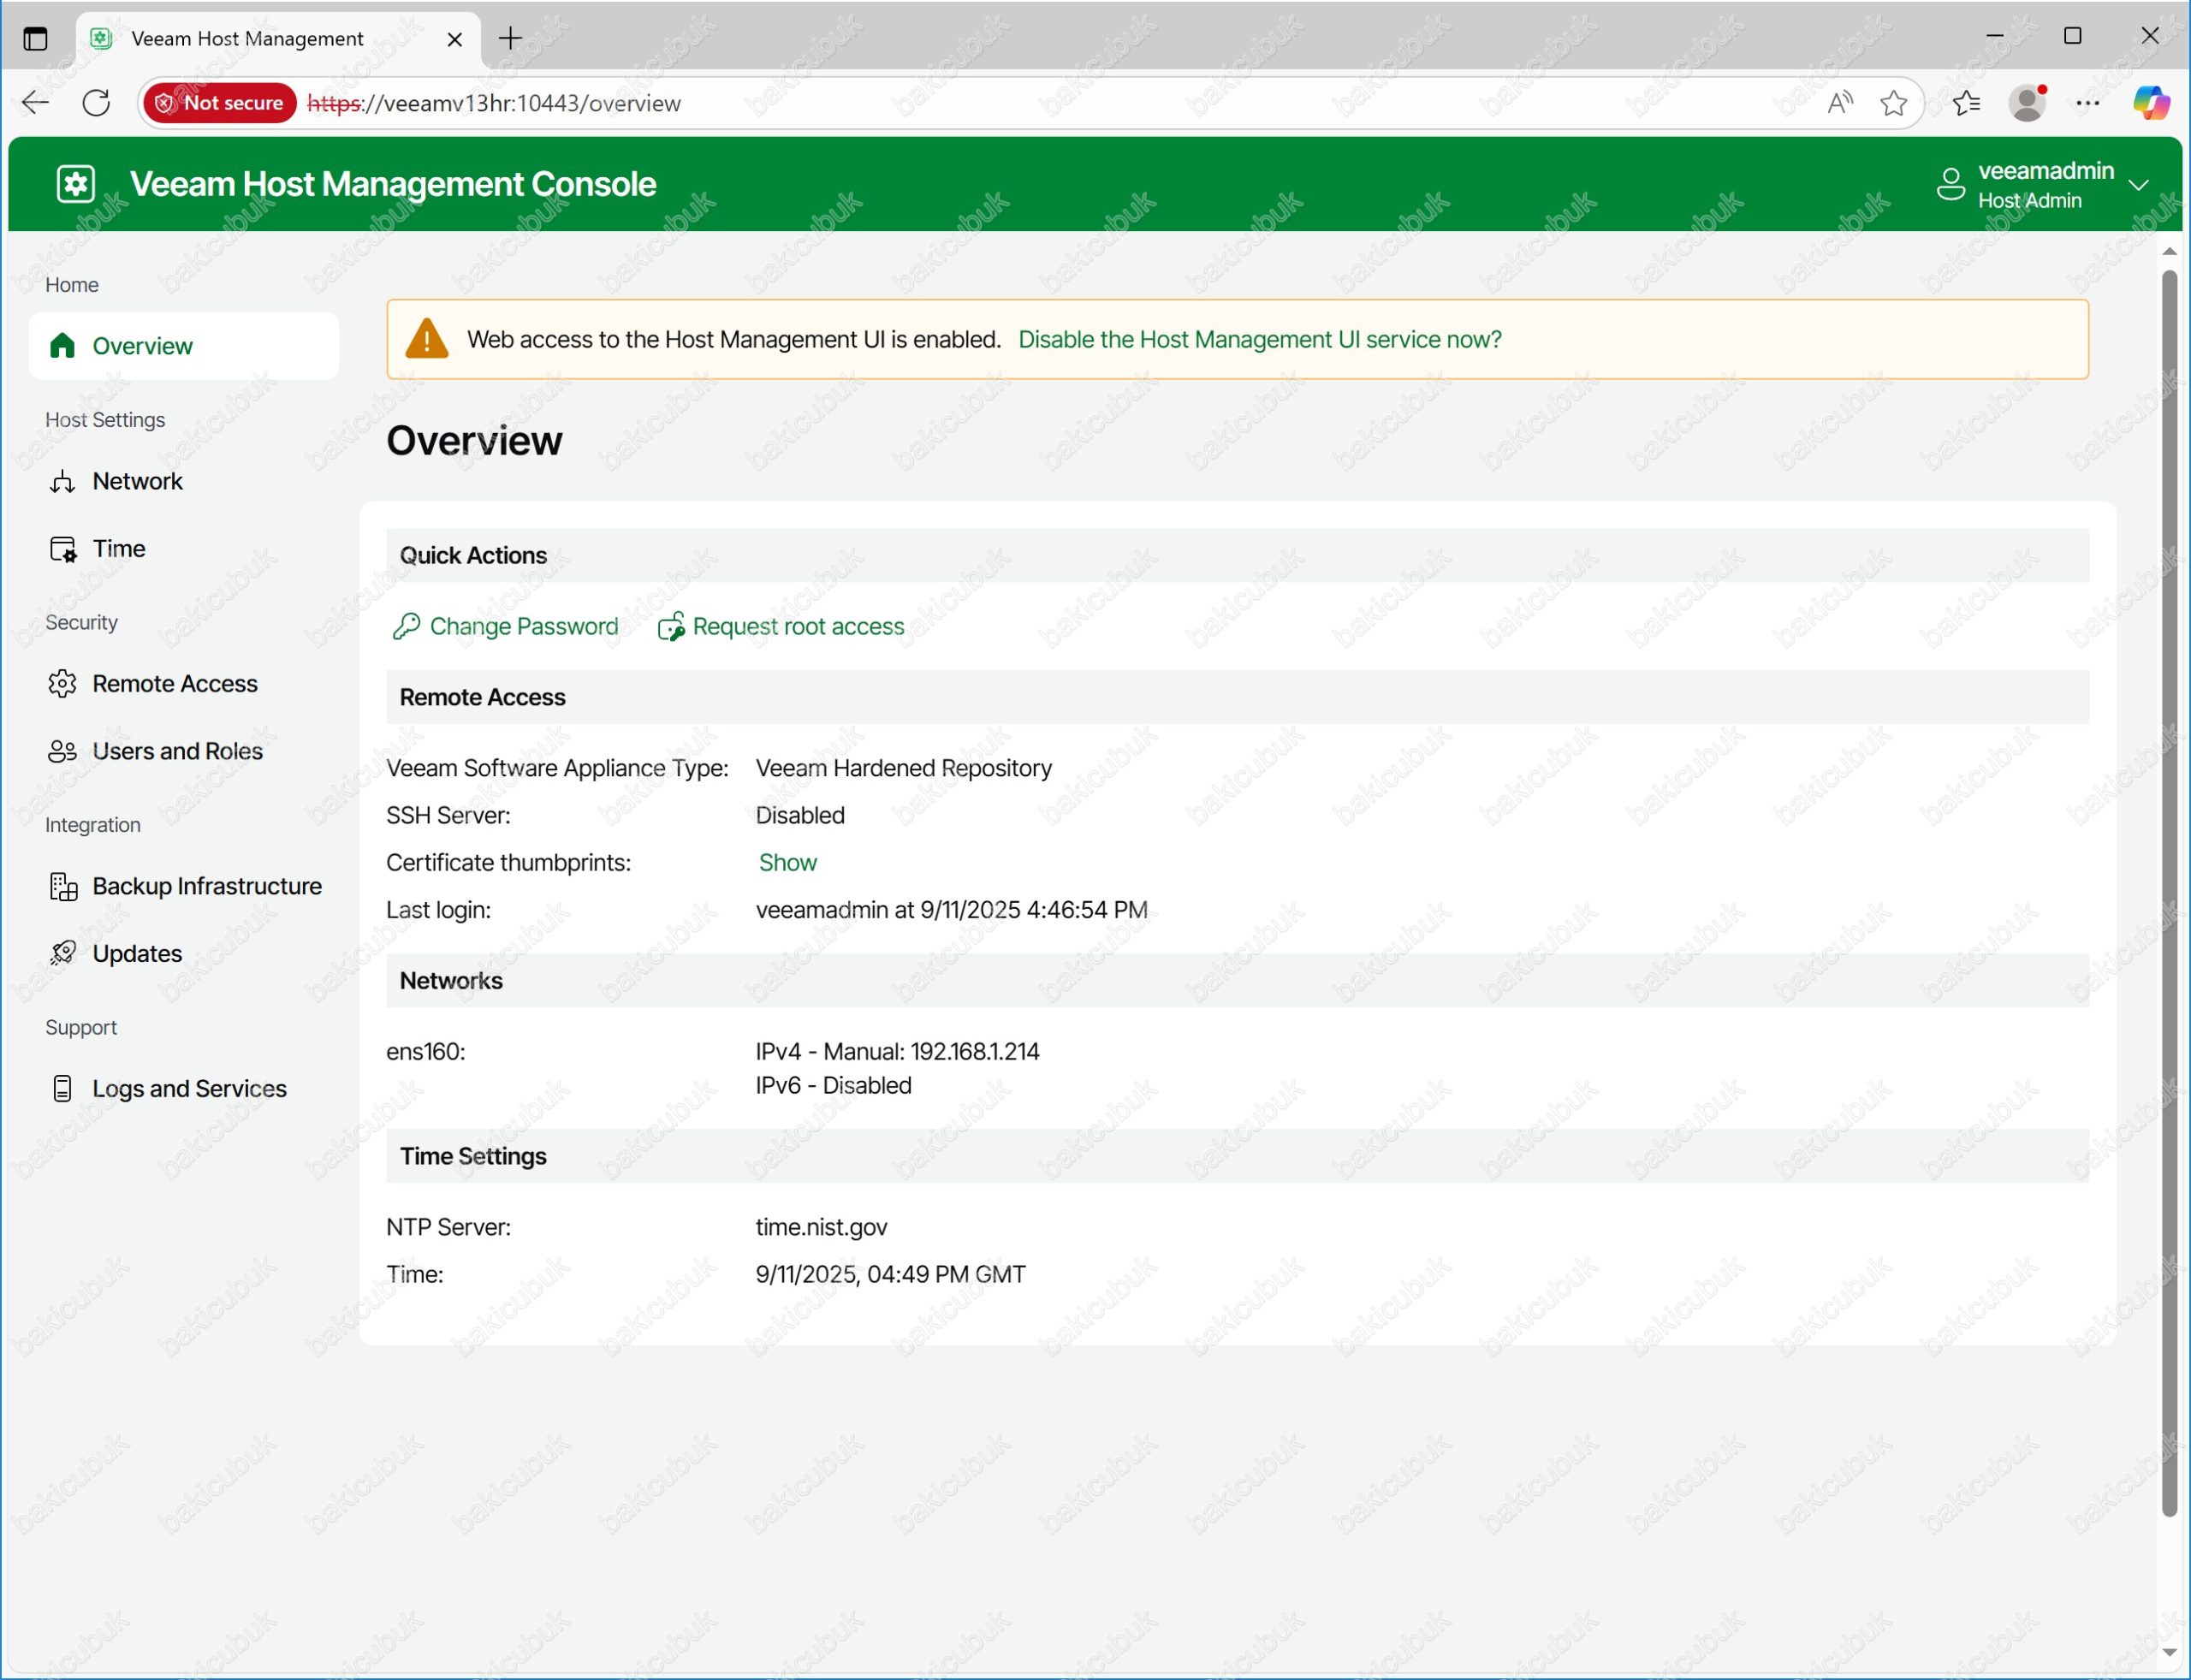Open the Time settings page
2191x1680 pixels.
coord(118,549)
